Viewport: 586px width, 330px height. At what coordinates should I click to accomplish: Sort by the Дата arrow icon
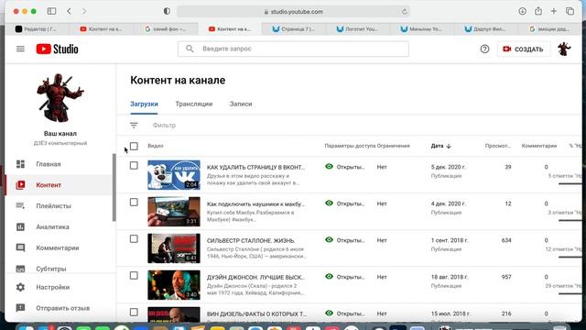pyautogui.click(x=449, y=146)
